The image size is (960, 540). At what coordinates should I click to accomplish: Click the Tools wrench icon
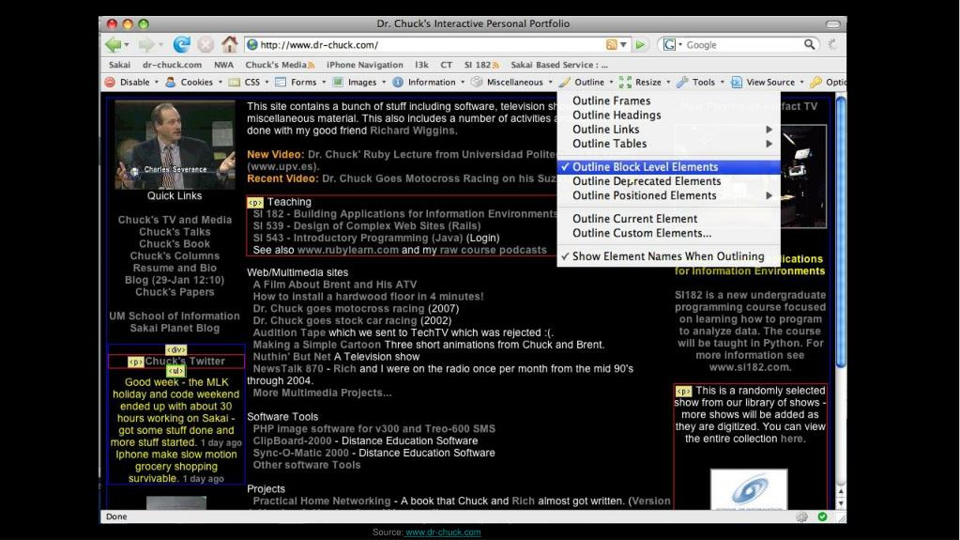682,82
